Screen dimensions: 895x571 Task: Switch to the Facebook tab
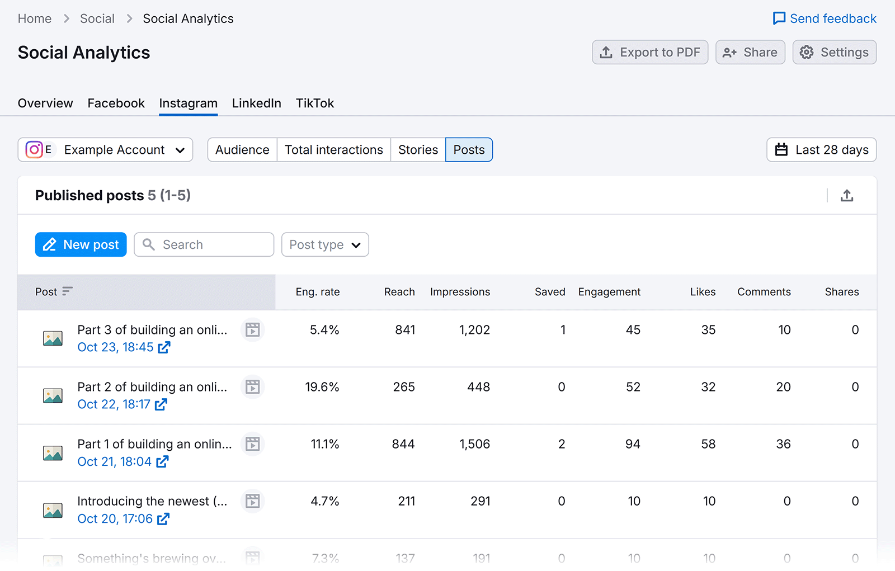[116, 103]
